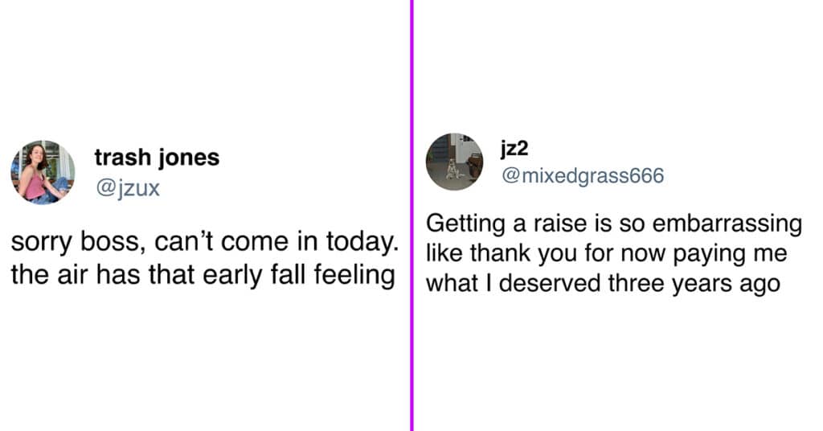Screen dimensions: 823x431
Task: Open the trash jones display name
Action: click(157, 157)
